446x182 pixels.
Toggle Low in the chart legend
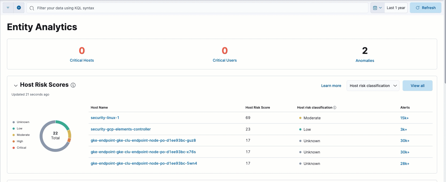pos(20,129)
